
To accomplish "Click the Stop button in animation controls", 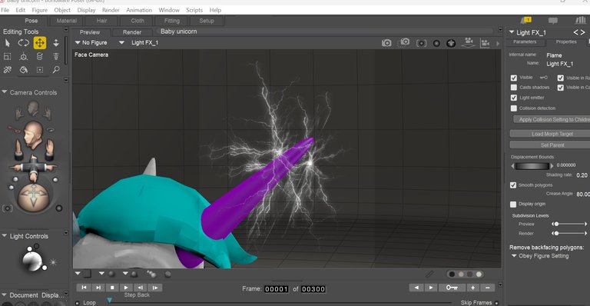I will [x=112, y=288].
